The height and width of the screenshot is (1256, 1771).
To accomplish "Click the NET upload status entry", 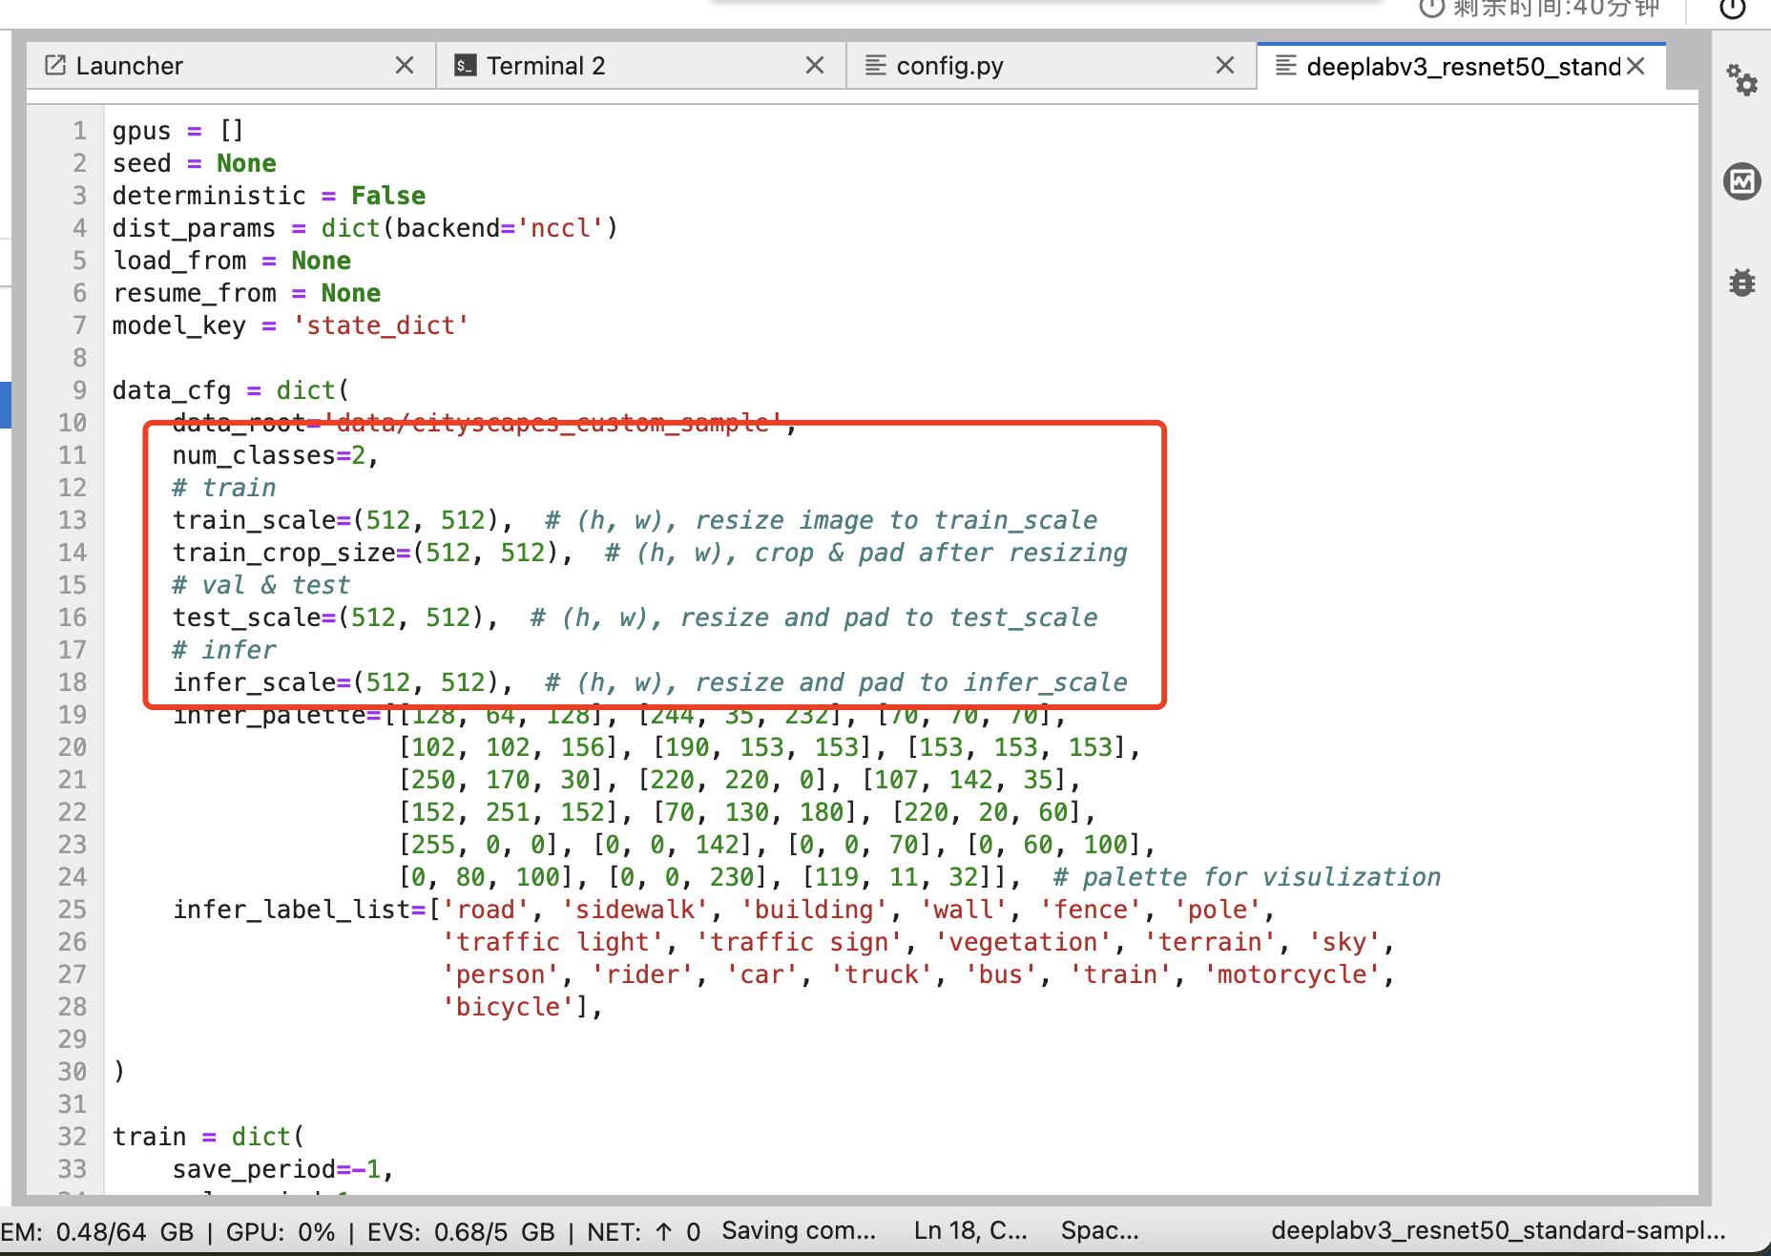I will coord(643,1231).
